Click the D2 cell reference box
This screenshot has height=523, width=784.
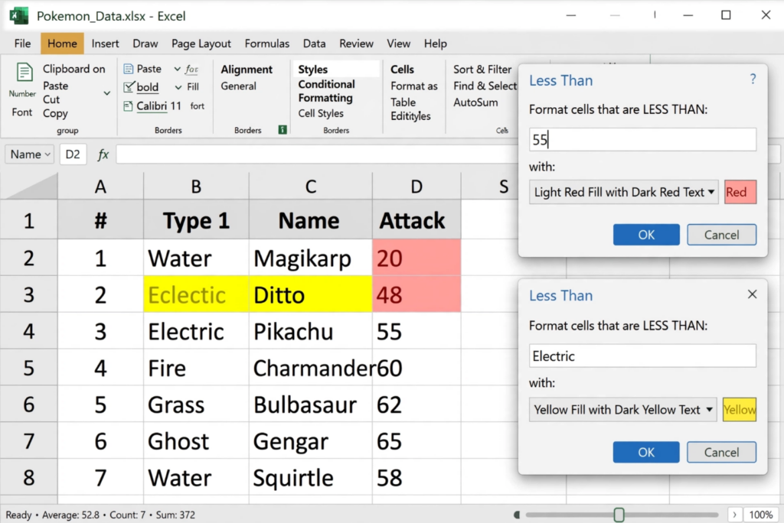[x=73, y=154]
